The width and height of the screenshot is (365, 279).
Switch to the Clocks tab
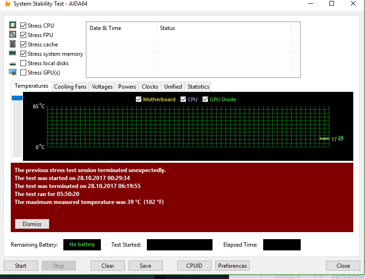150,87
